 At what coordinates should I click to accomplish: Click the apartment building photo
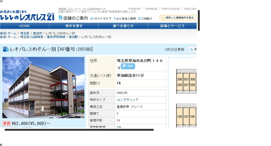[x=43, y=88]
